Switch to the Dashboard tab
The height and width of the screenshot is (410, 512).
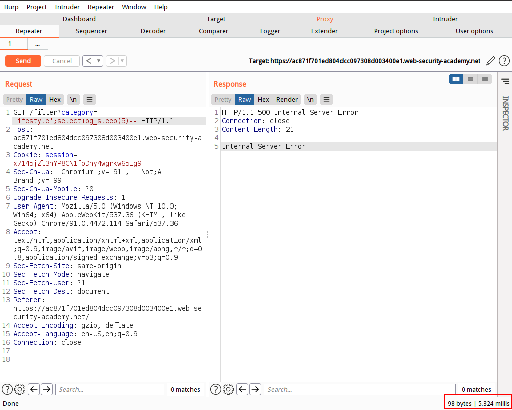coord(79,19)
